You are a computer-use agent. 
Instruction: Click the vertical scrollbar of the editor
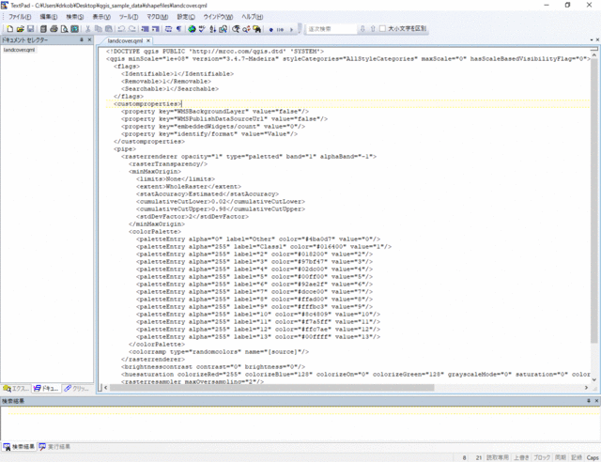pyautogui.click(x=594, y=199)
